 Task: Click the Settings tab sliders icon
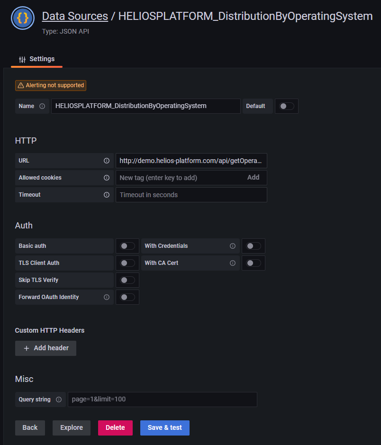coord(22,59)
